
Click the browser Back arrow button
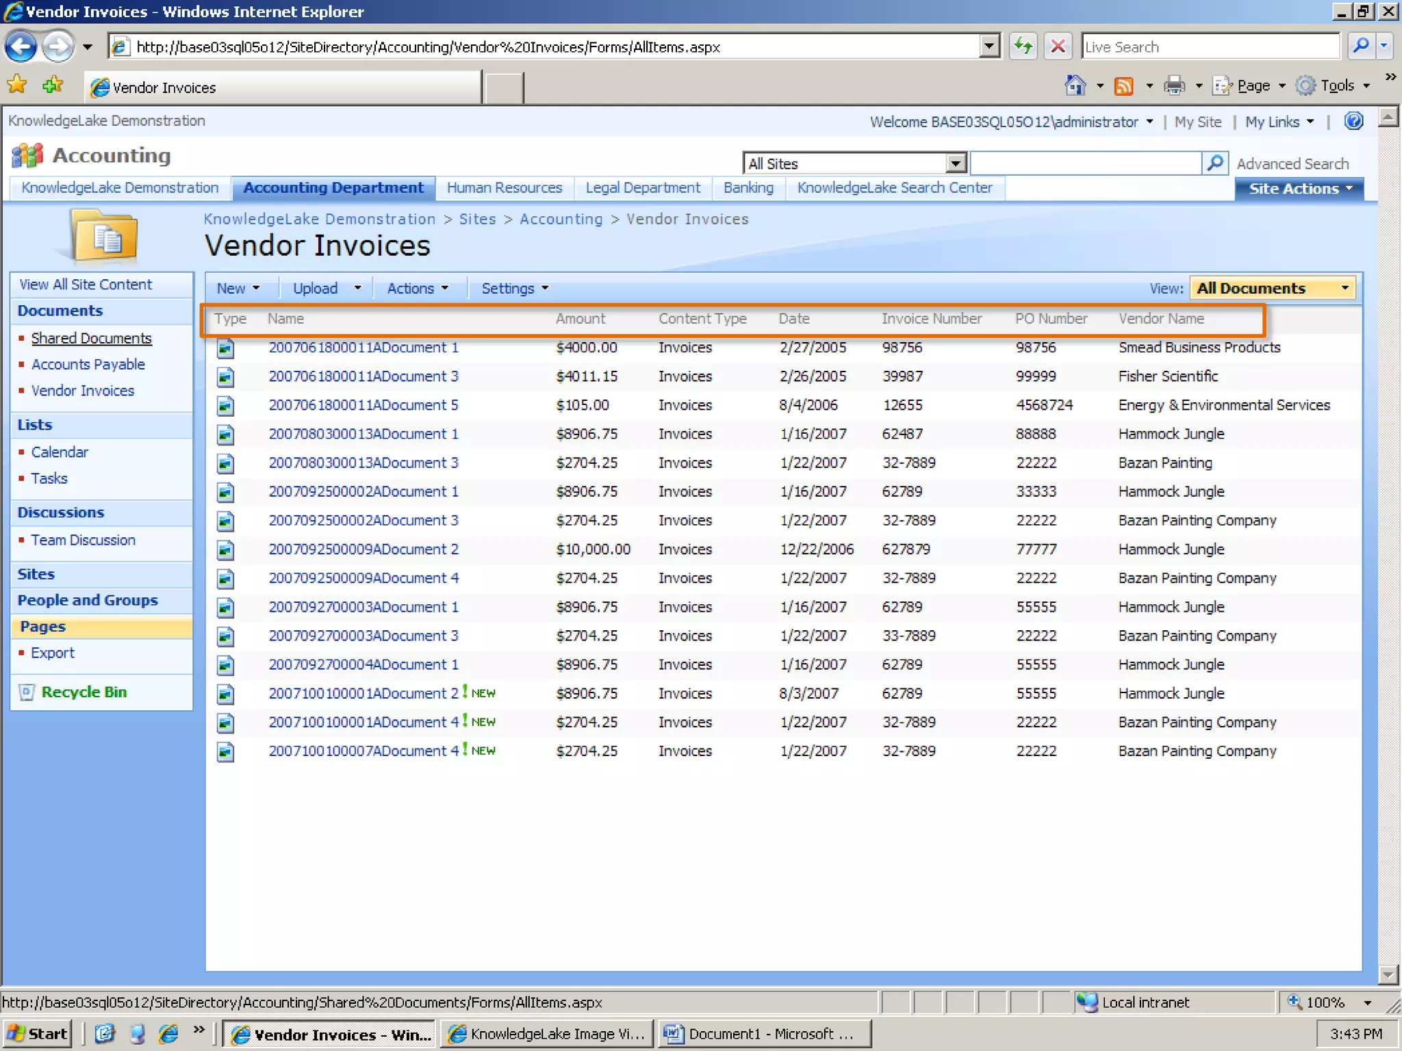click(x=21, y=47)
